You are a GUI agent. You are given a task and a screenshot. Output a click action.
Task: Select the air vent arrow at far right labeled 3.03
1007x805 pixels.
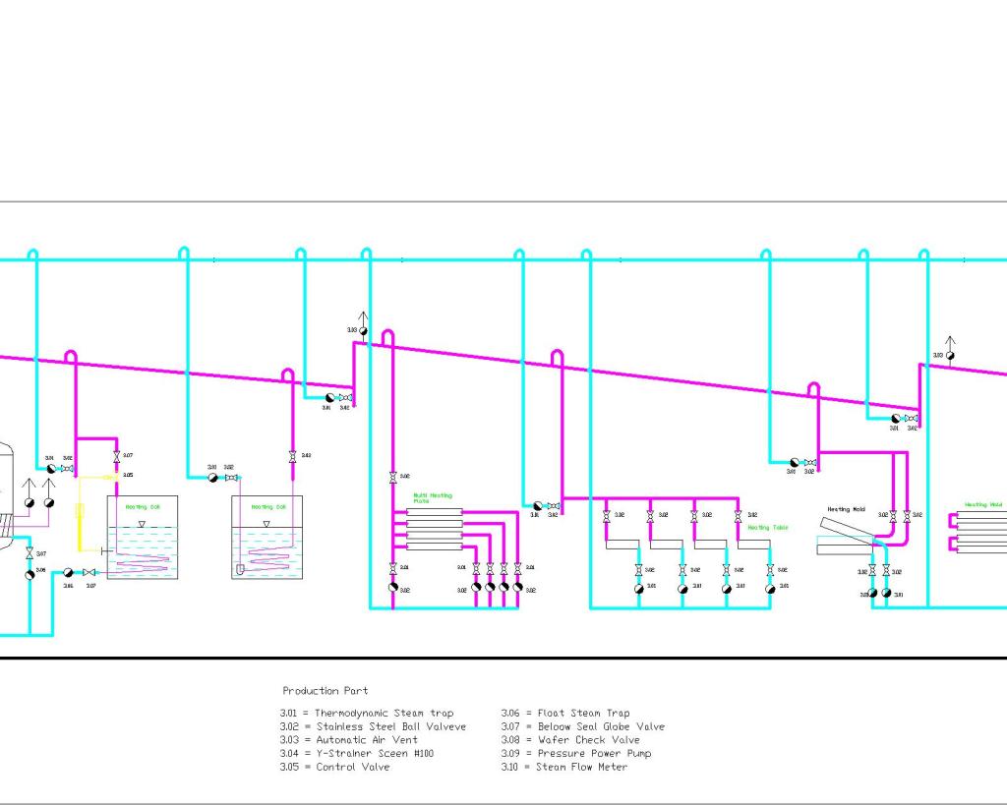pos(950,347)
